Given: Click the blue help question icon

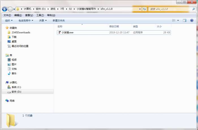Looking at the screenshot, I should 192,20.
